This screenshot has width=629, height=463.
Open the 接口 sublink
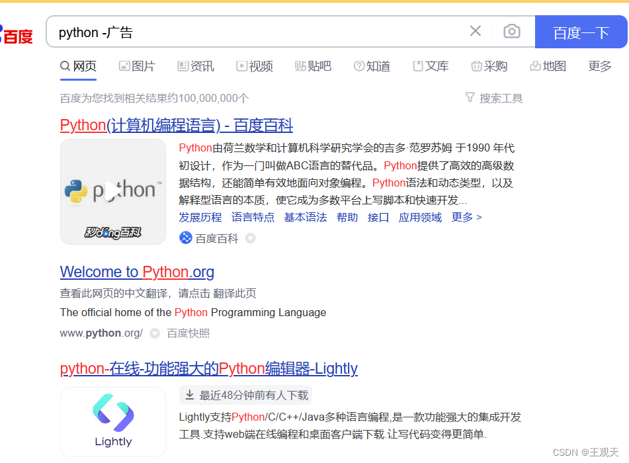point(378,218)
